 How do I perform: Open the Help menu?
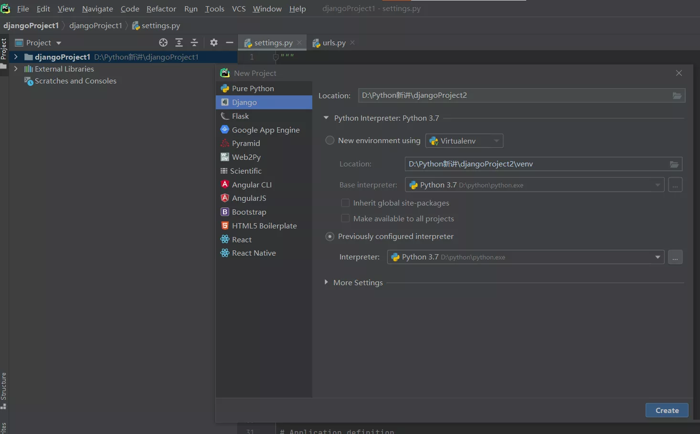pyautogui.click(x=297, y=9)
